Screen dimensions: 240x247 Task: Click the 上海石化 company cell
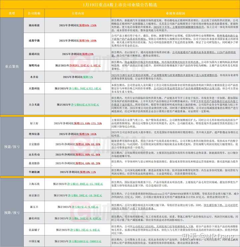coord(35,184)
